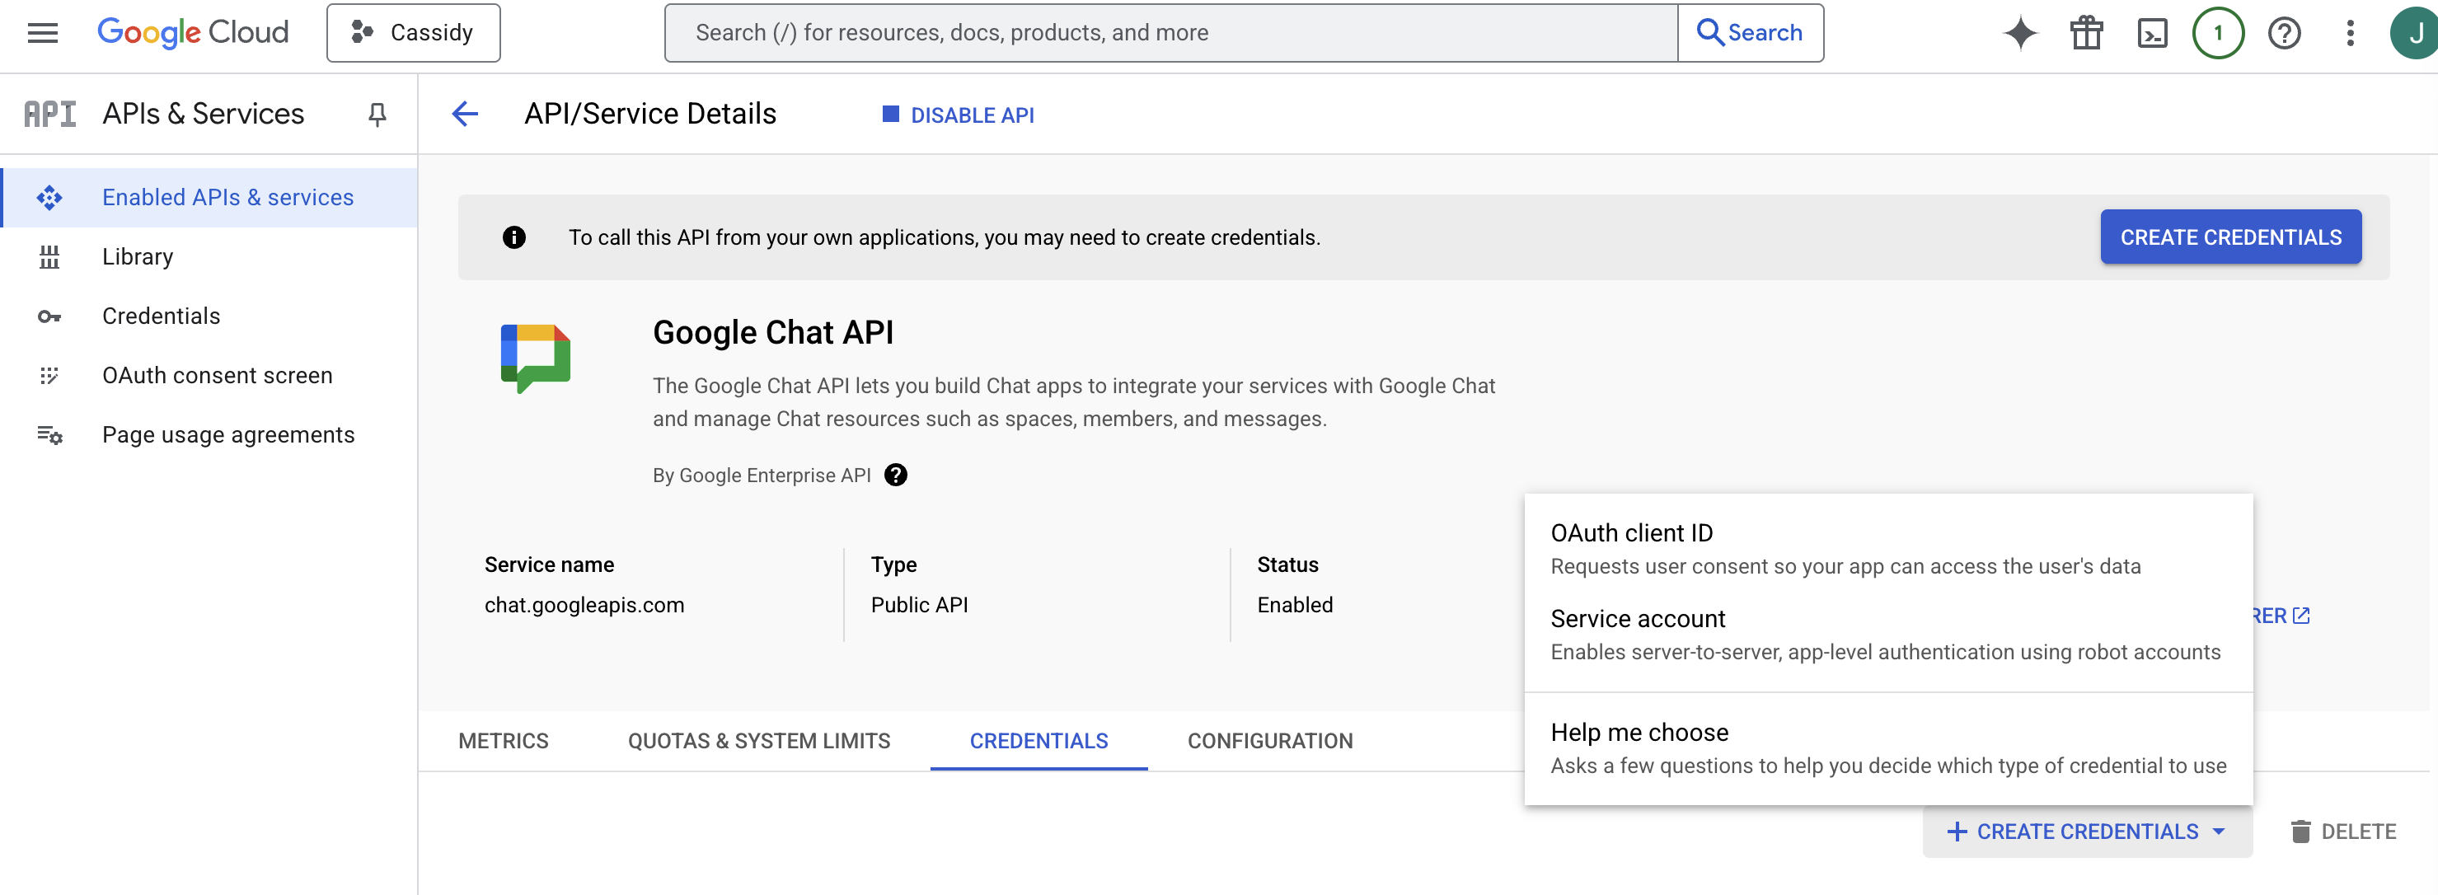2438x895 pixels.
Task: Click the help icon next to Google Enterprise API
Action: click(896, 475)
